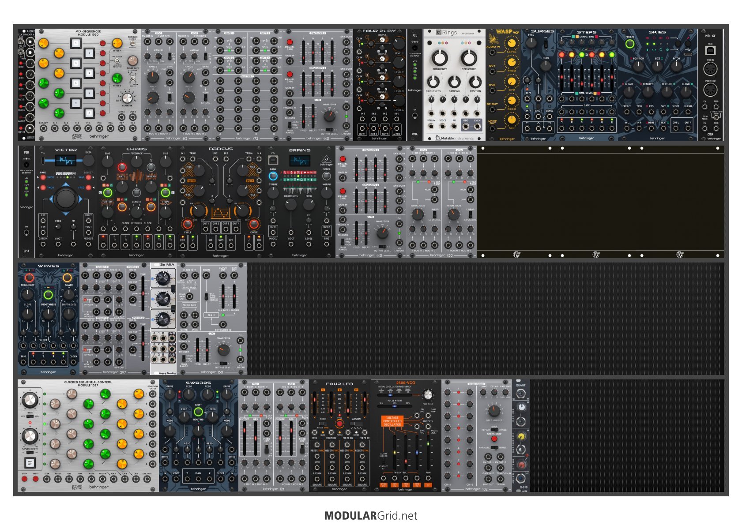
Task: Click the Data knob on Victor
Action: (89, 160)
